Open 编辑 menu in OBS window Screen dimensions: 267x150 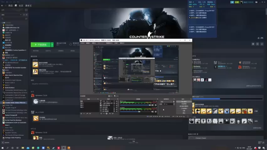click(88, 43)
